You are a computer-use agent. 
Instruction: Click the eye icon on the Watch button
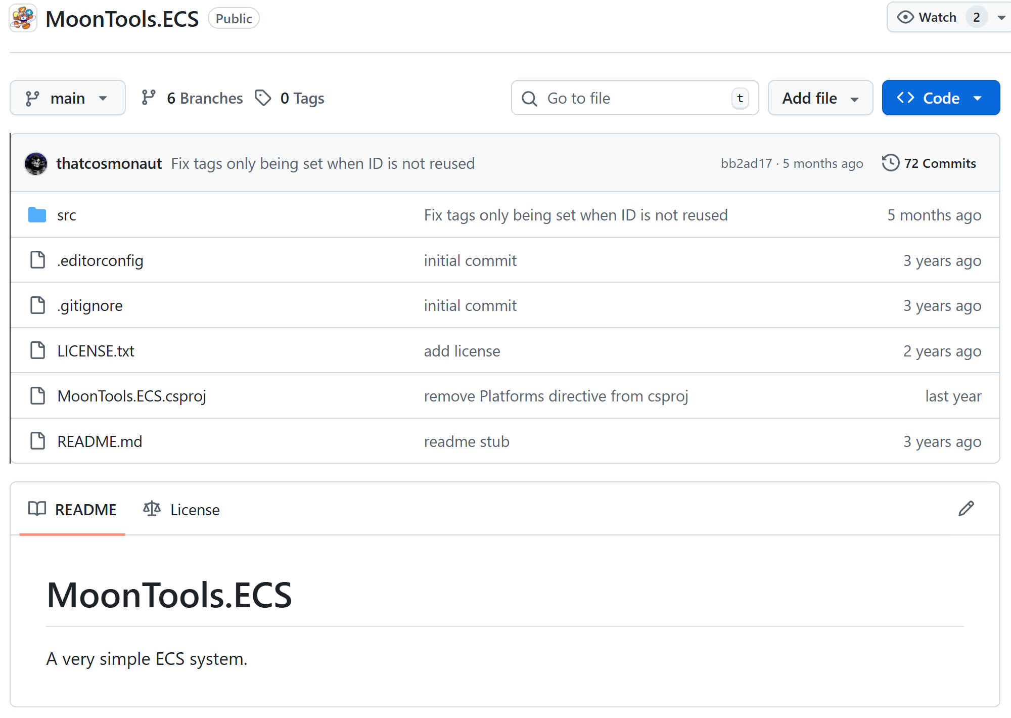tap(905, 17)
